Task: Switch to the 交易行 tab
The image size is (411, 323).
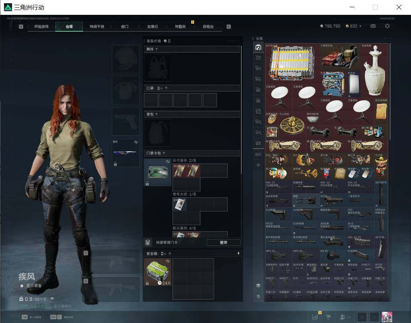Action: point(152,26)
